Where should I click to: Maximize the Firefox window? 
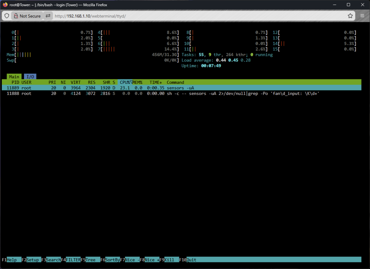click(348, 5)
